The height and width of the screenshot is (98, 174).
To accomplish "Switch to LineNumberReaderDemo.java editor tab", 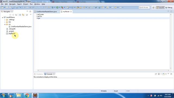I will click(46, 11).
